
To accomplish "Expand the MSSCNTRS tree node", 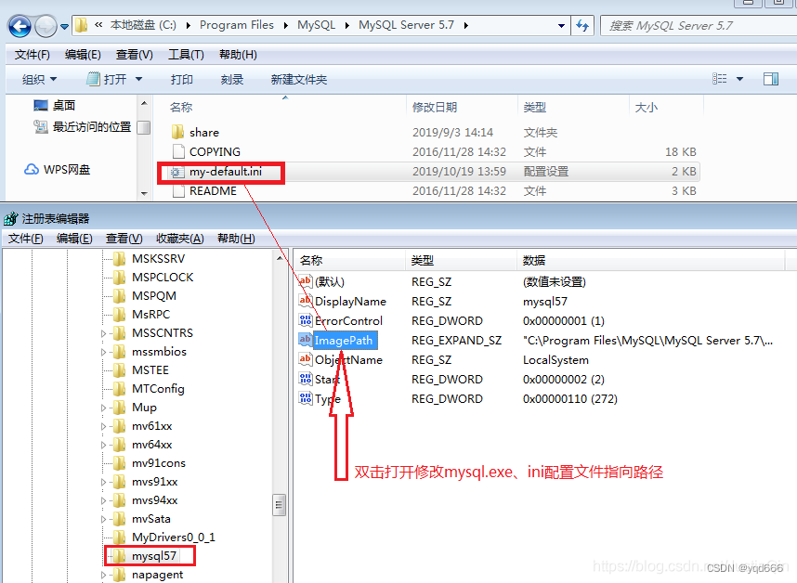I will pyautogui.click(x=105, y=332).
